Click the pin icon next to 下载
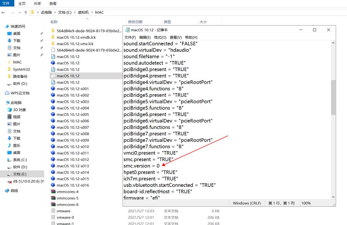The height and width of the screenshot is (225, 347). point(42,40)
